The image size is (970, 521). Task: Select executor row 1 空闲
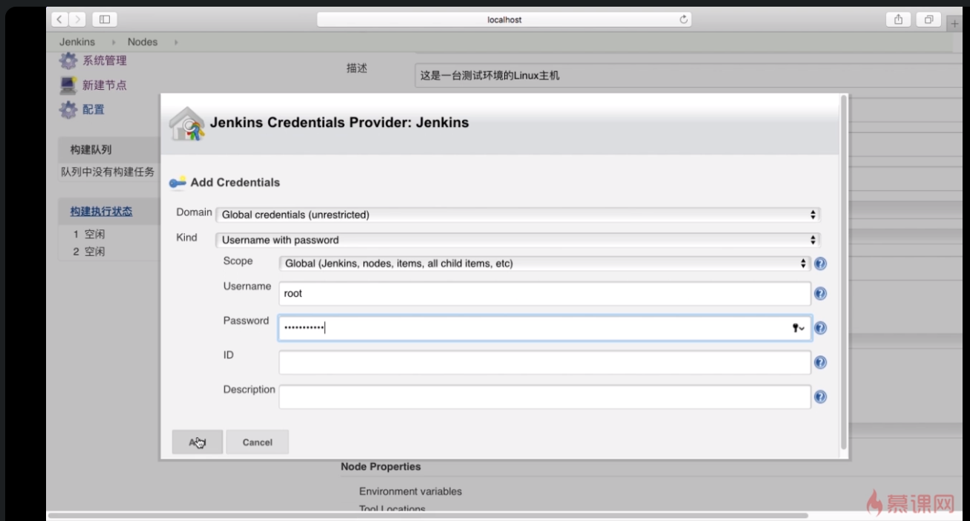pos(89,235)
